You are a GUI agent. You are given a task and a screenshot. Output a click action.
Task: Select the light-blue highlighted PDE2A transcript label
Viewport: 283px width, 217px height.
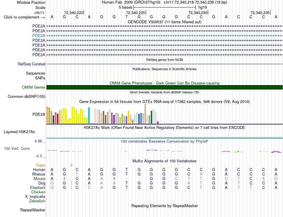39,36
